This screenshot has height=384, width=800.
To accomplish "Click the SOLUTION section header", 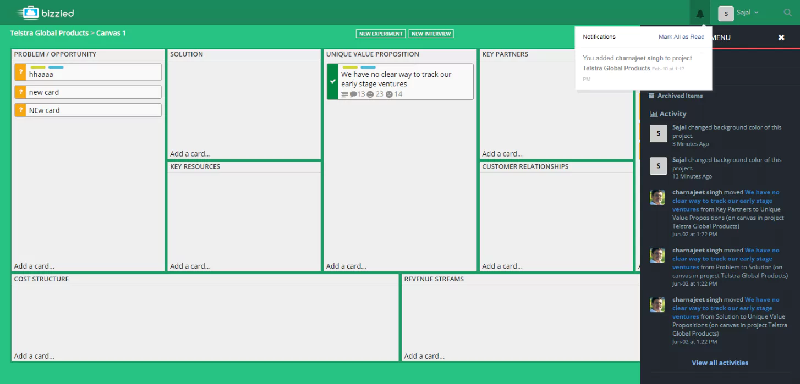I will coord(187,54).
